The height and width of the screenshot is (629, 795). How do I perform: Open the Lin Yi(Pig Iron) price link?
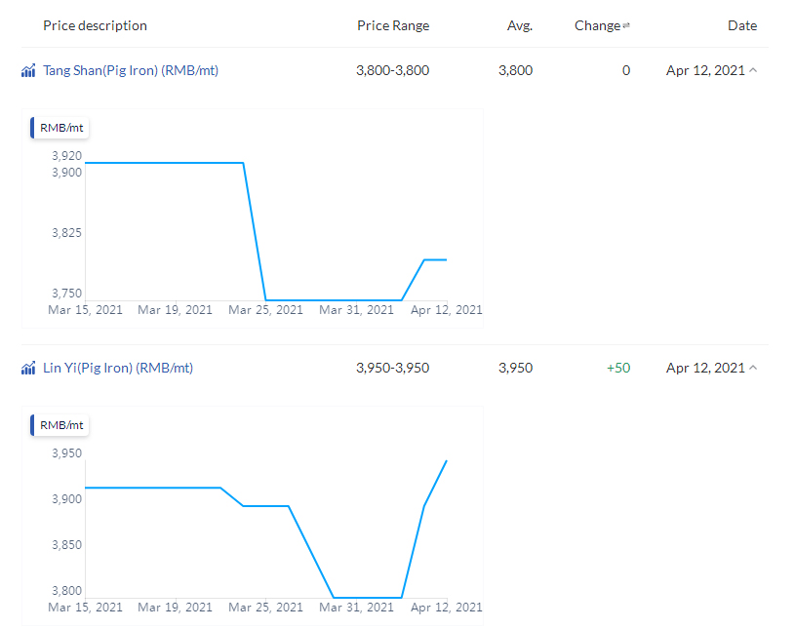tap(118, 368)
